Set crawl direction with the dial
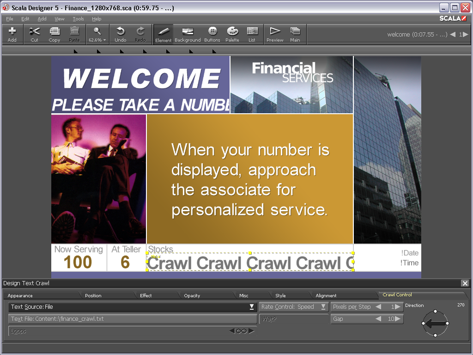 [x=435, y=324]
